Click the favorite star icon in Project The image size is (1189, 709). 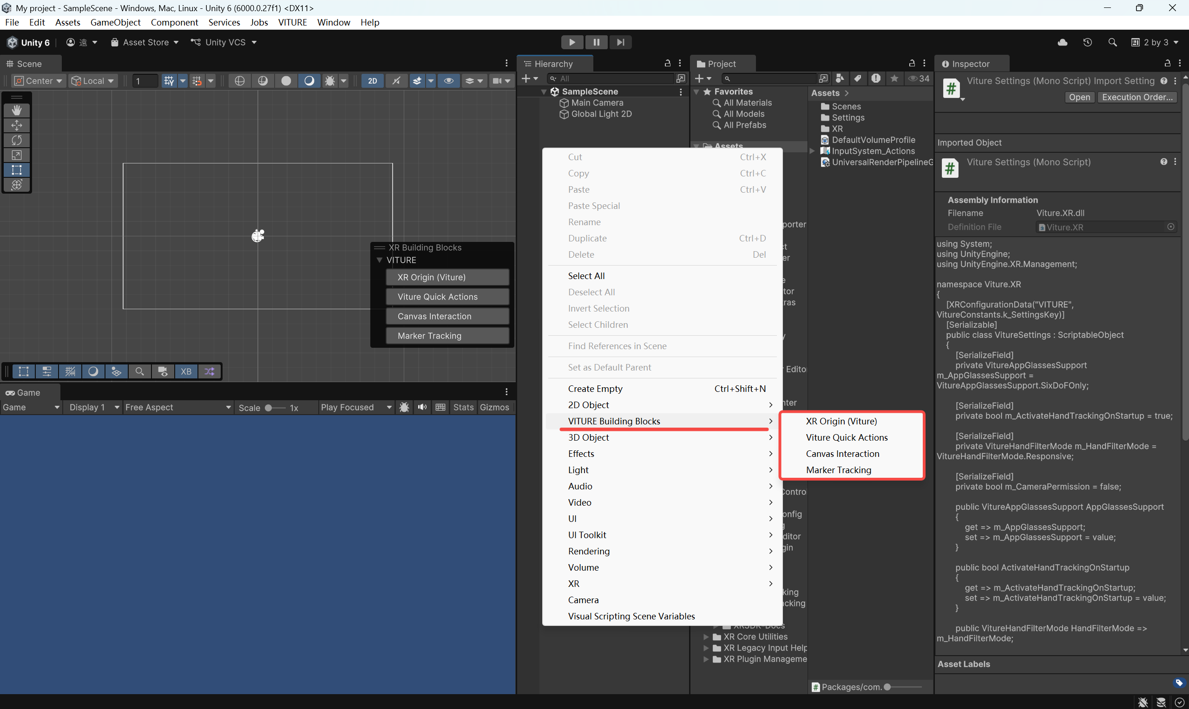pos(894,78)
